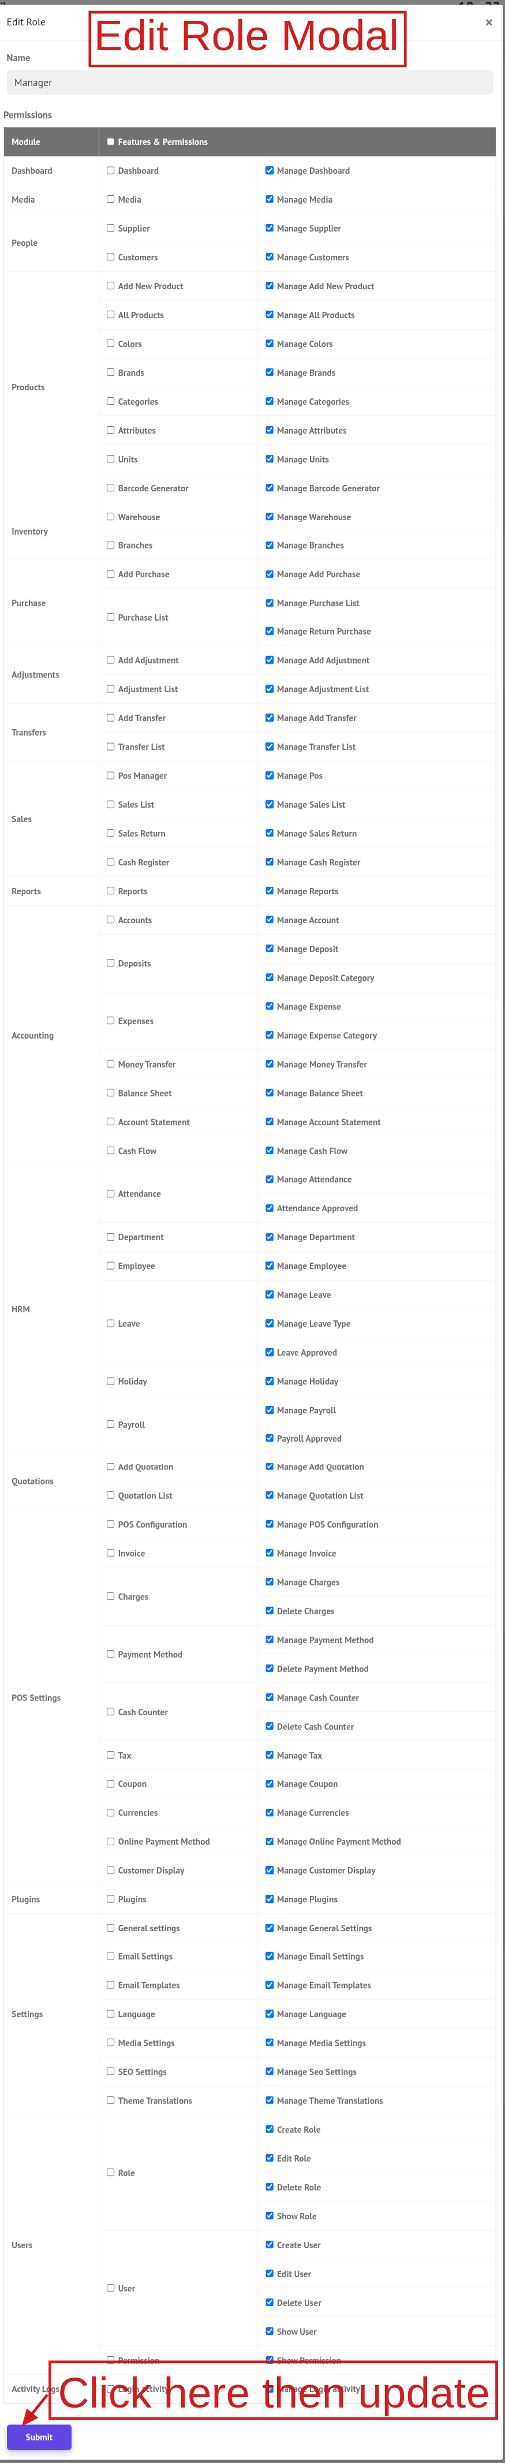This screenshot has width=505, height=2463.
Task: Toggle the Features & Permissions select-all checkbox
Action: (111, 141)
